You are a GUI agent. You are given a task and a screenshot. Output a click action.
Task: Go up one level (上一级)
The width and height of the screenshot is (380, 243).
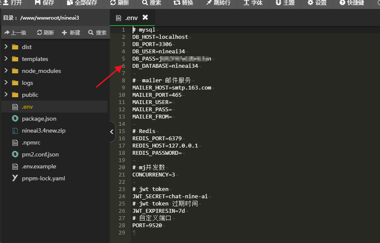click(15, 32)
